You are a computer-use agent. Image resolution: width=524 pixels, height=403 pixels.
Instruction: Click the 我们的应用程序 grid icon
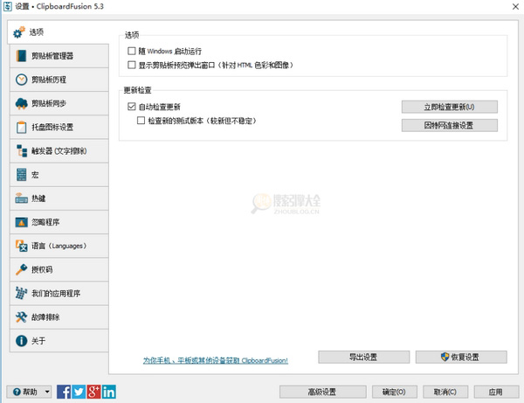pos(21,294)
